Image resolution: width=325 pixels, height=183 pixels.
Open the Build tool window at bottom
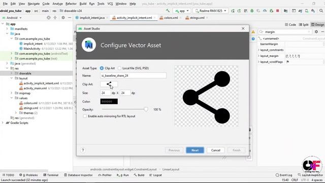tap(139, 175)
